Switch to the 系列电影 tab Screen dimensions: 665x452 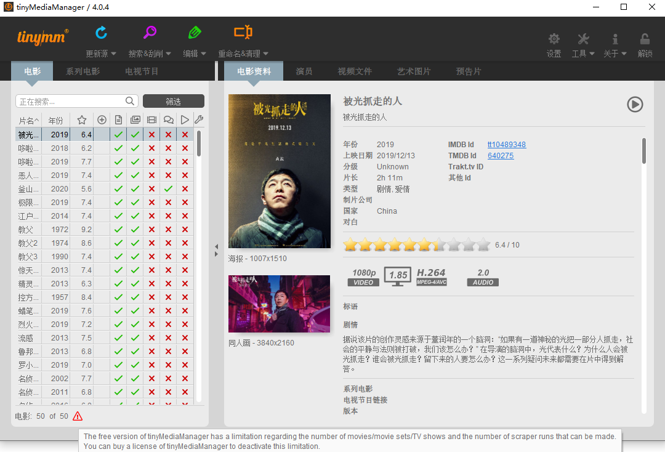click(x=83, y=71)
